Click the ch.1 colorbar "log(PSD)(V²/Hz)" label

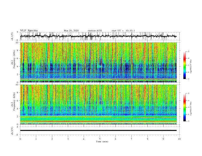coord(191,67)
